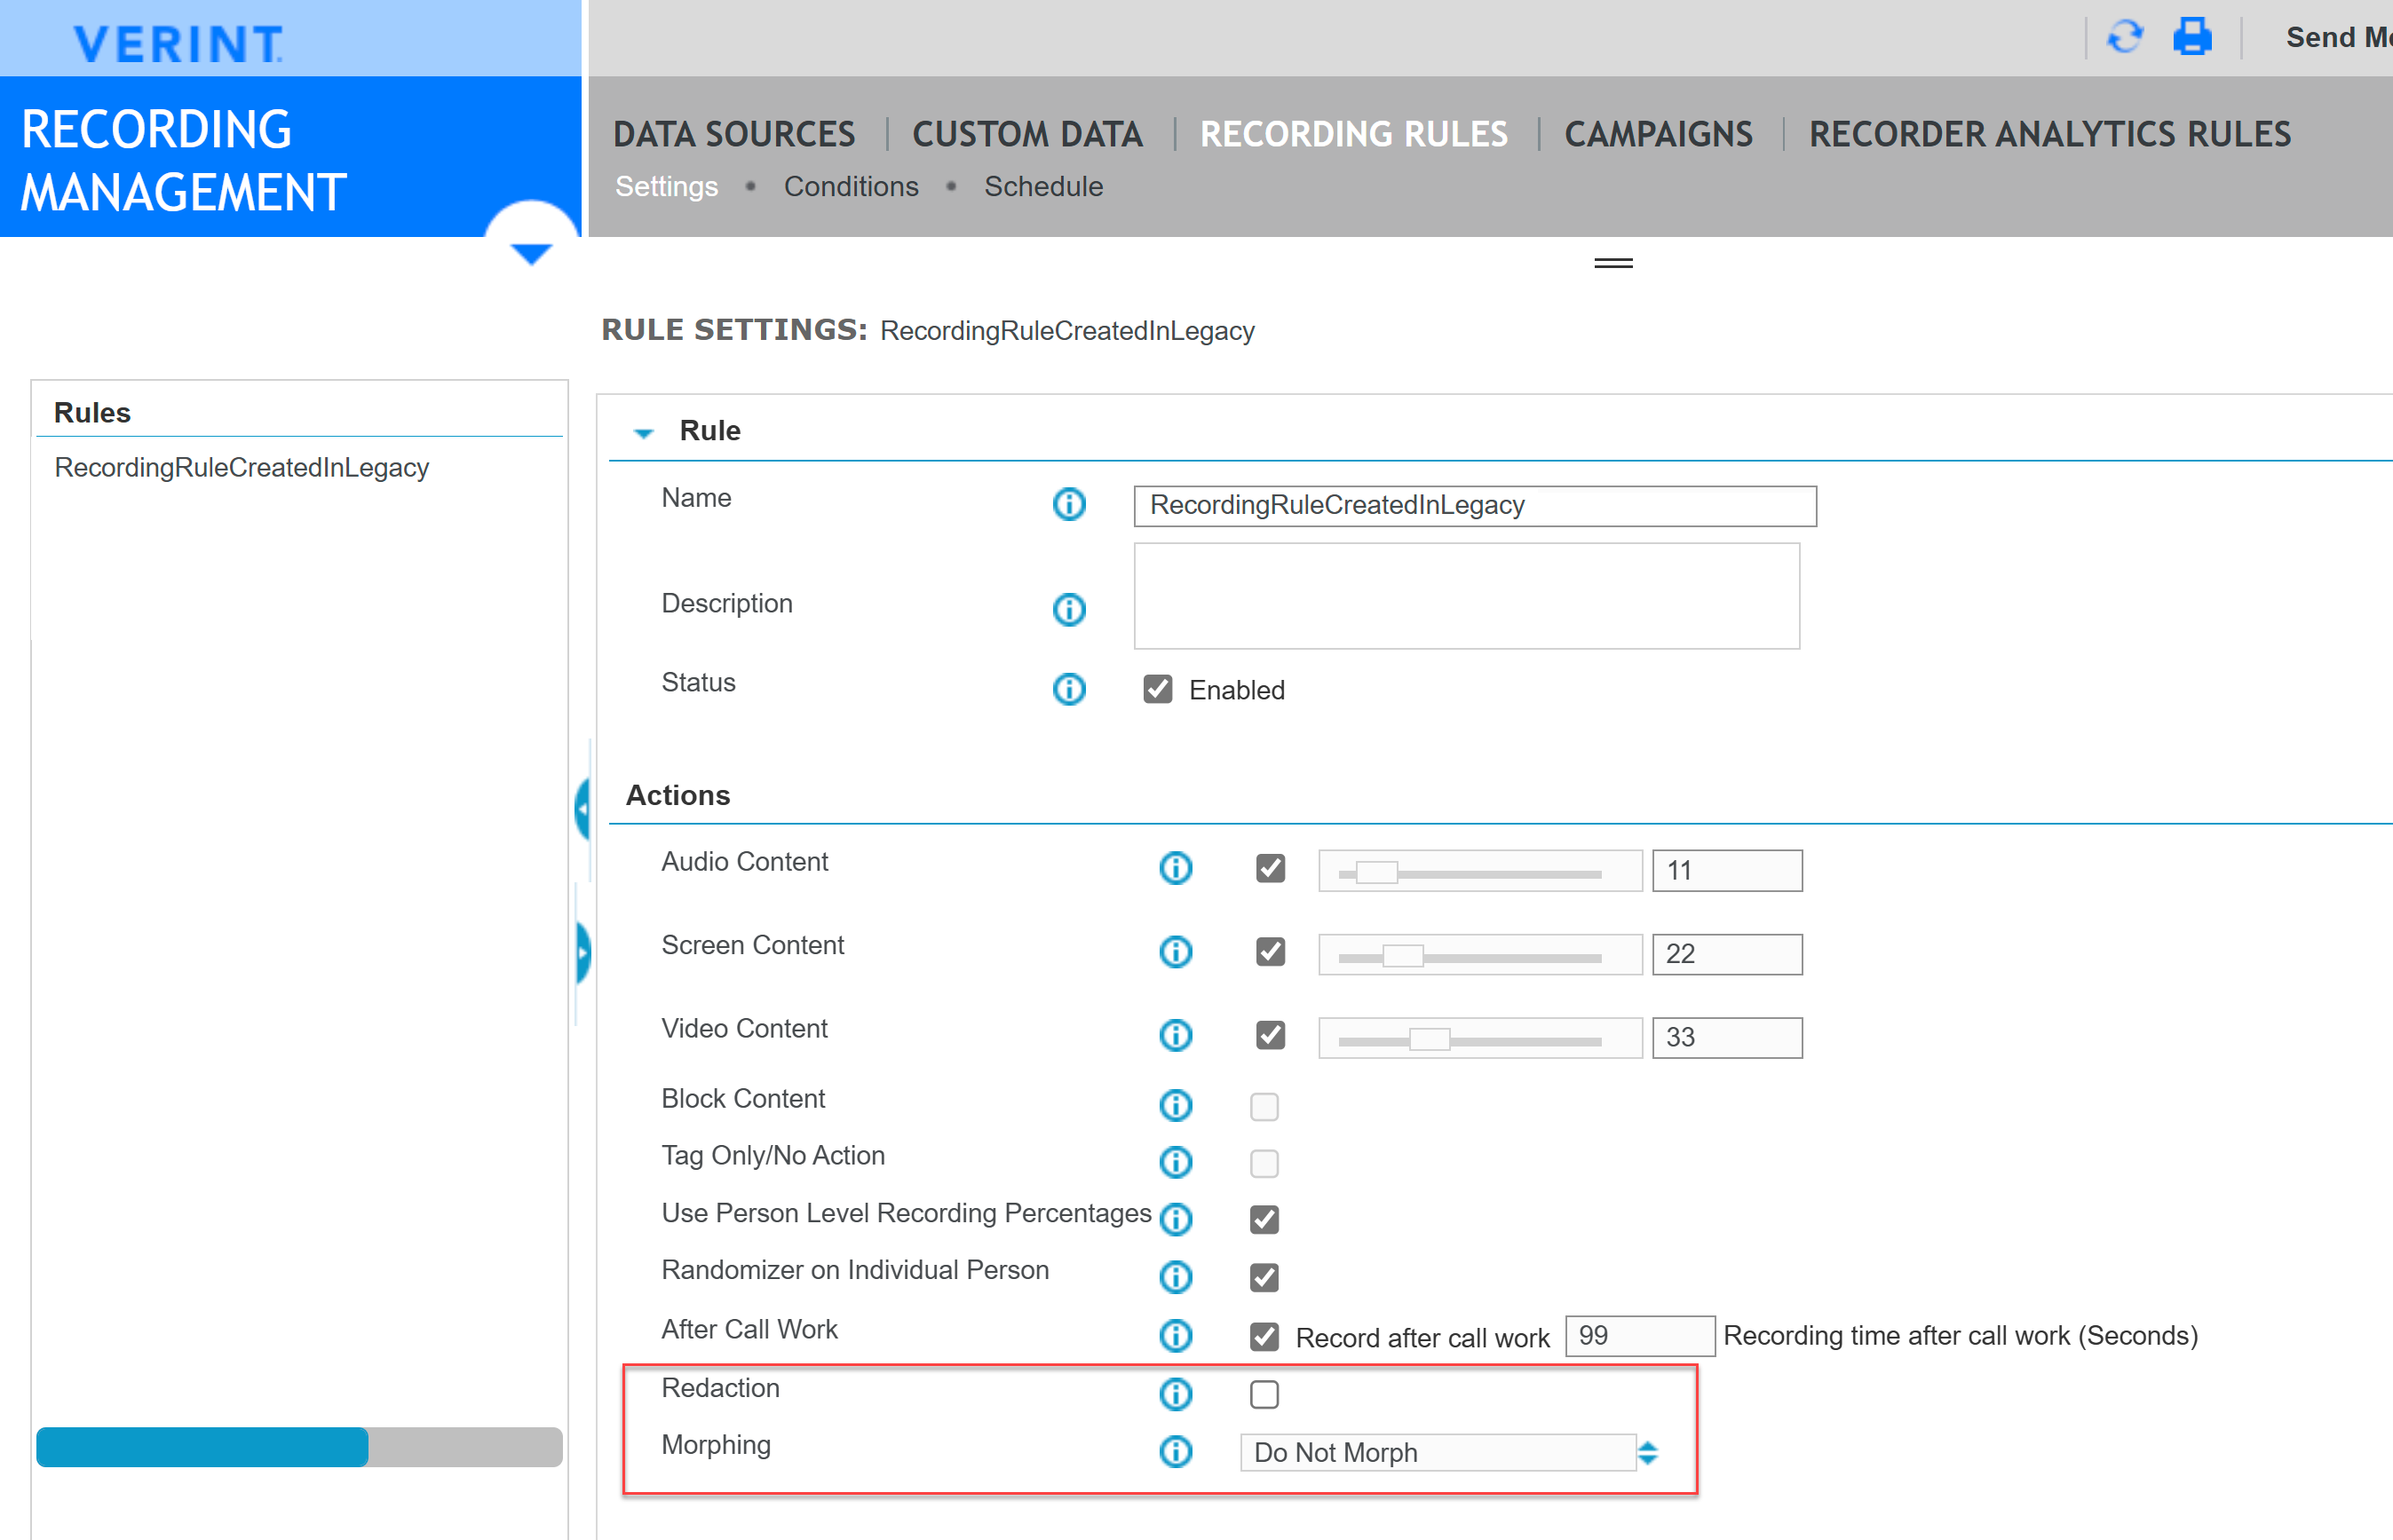This screenshot has width=2393, height=1540.
Task: Uncheck the Enabled status checkbox
Action: click(x=1158, y=689)
